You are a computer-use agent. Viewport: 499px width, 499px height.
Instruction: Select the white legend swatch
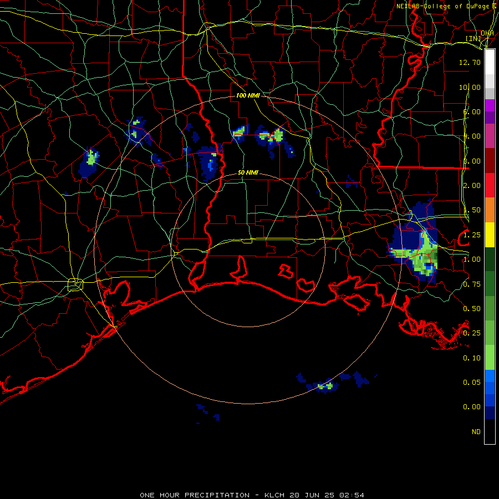click(x=490, y=62)
